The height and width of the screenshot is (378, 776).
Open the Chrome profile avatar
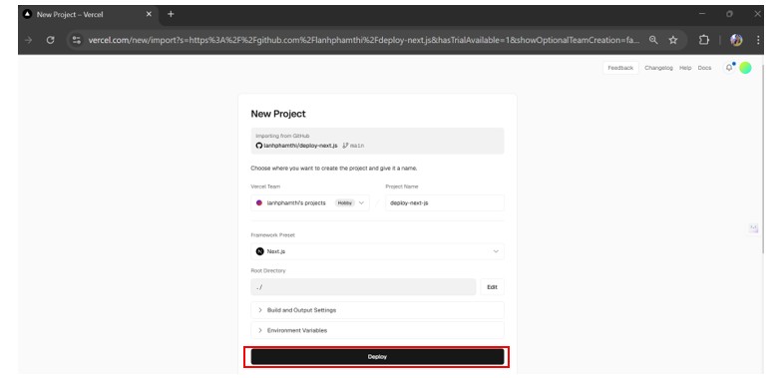736,41
